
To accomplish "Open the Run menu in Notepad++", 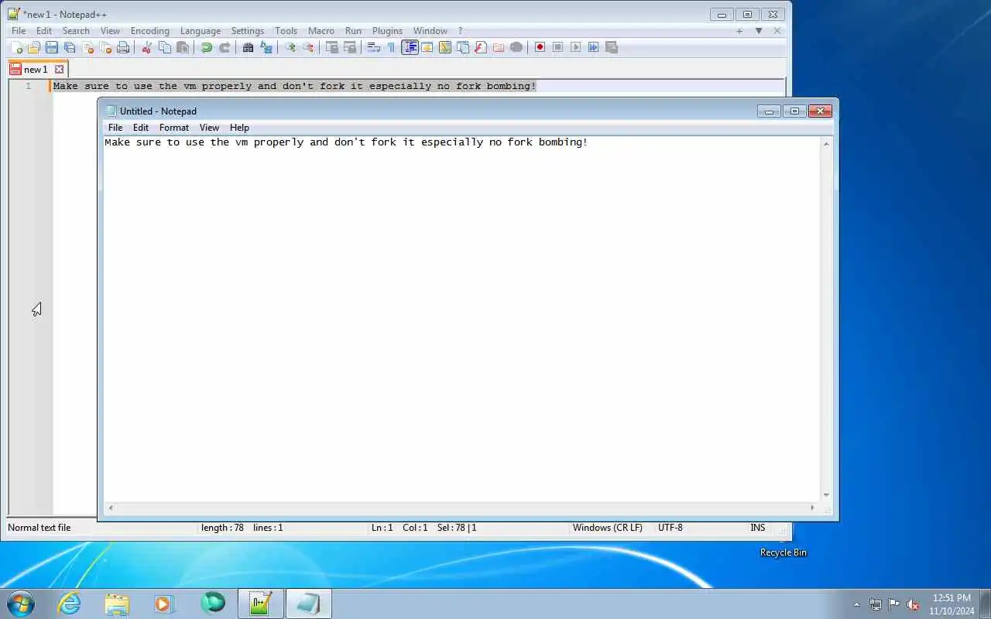I will [353, 31].
